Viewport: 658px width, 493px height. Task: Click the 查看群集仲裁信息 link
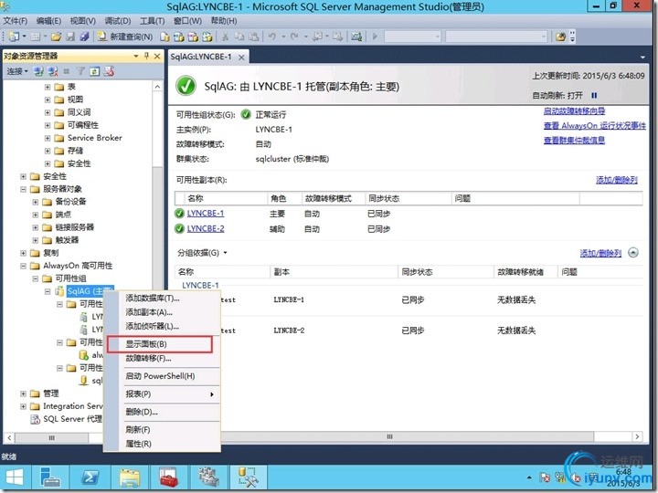[574, 140]
